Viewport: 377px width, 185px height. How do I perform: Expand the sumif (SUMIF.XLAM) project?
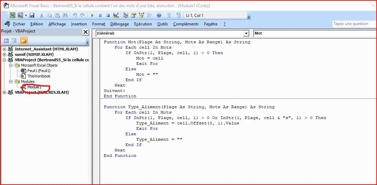pos(4,54)
